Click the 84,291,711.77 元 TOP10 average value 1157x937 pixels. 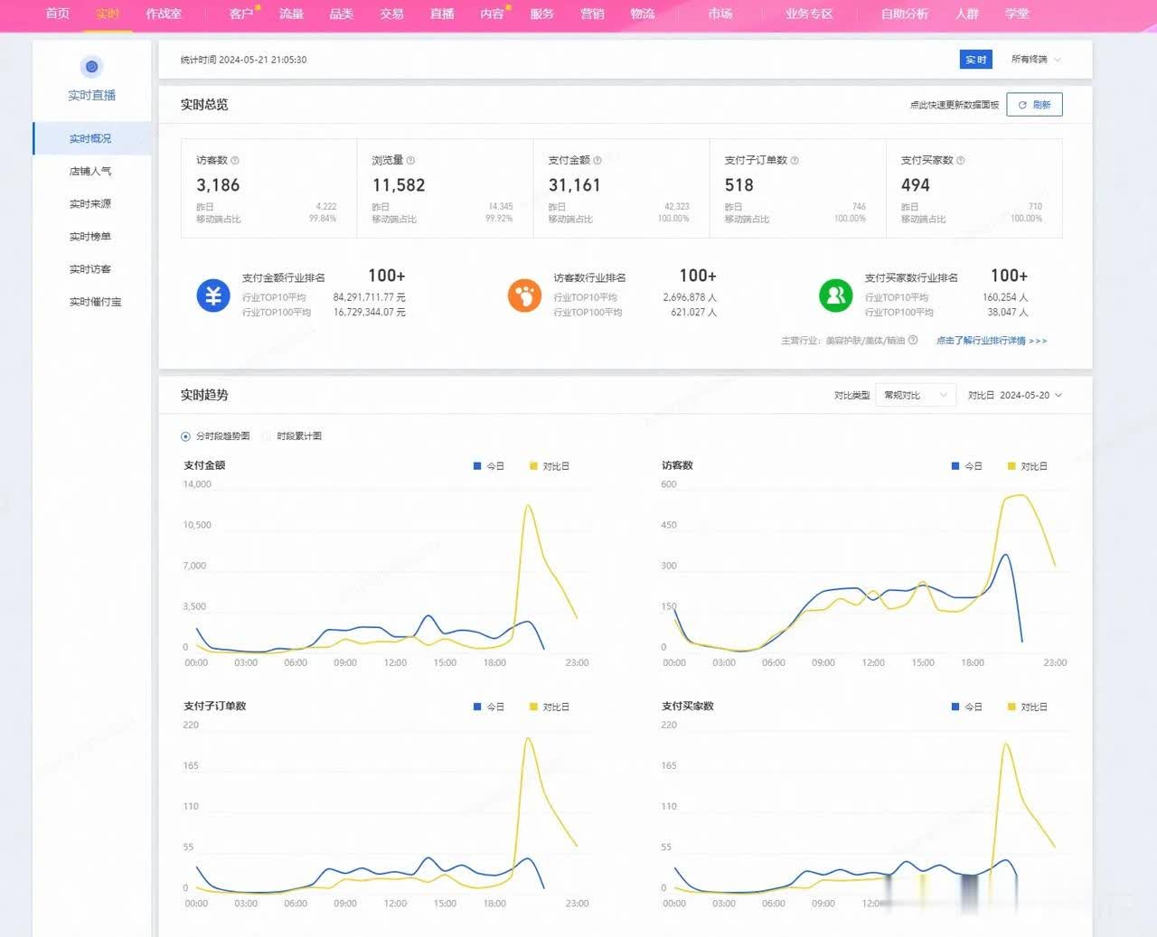point(369,297)
